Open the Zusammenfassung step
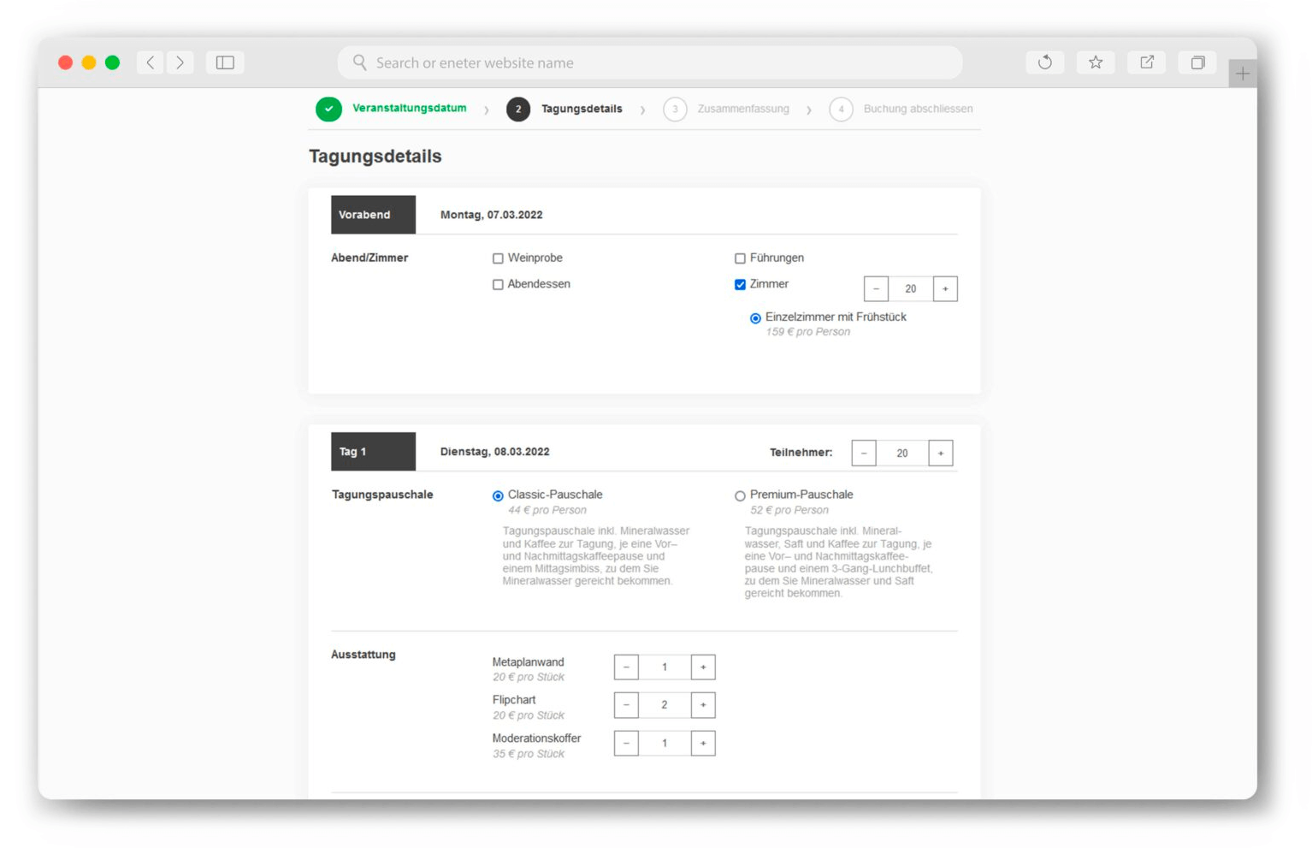This screenshot has height=848, width=1312. (x=742, y=110)
